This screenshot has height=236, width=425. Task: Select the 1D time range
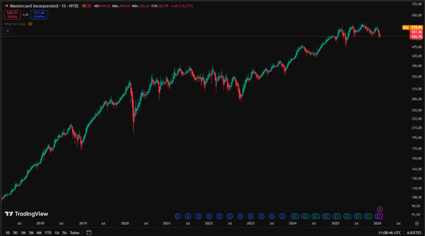[x=8, y=233]
